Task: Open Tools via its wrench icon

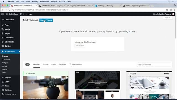Action: [x=2, y=86]
